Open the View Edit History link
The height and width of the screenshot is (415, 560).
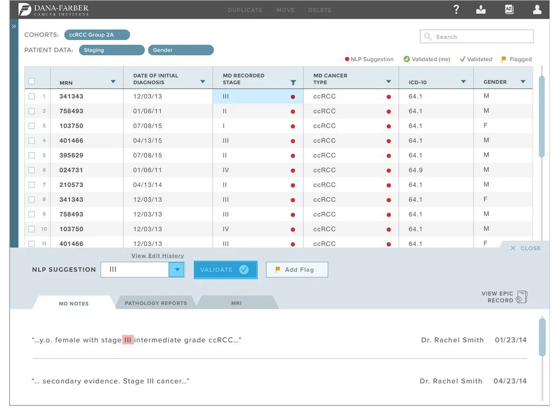[158, 256]
